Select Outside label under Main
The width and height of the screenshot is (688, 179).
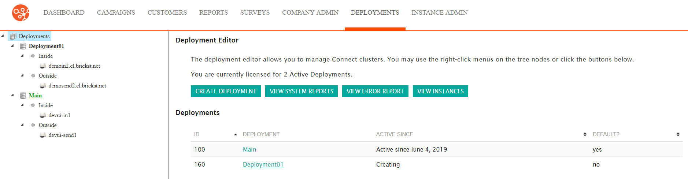[x=48, y=125]
